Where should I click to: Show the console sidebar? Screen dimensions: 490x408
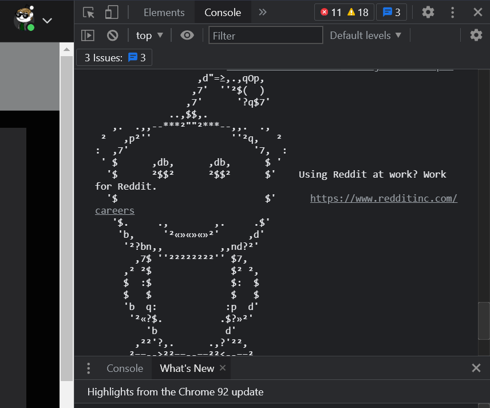(88, 35)
